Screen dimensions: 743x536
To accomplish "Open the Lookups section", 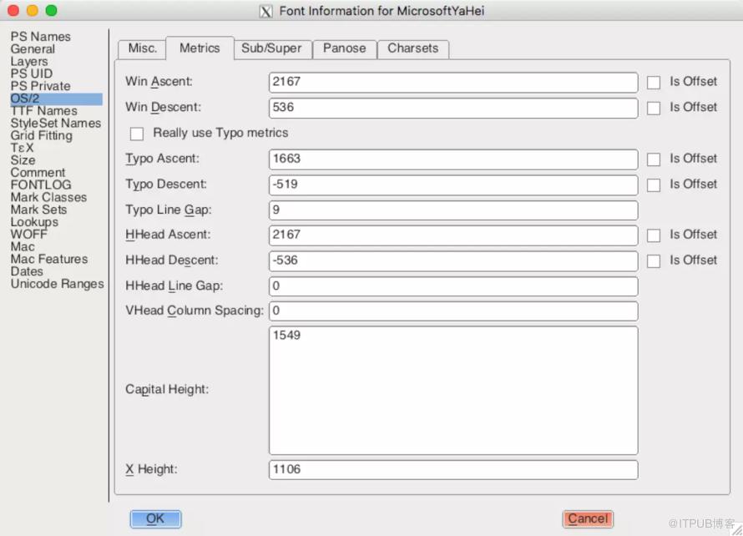I will tap(34, 222).
